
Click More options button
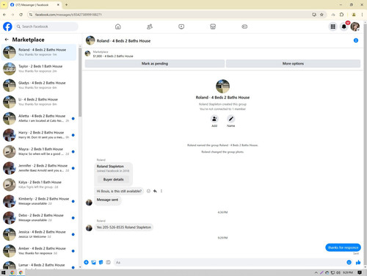[x=293, y=64]
